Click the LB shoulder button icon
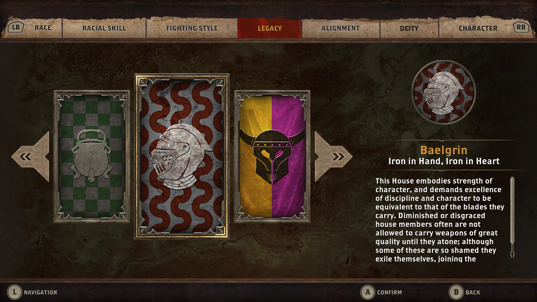The width and height of the screenshot is (537, 302). [16, 27]
